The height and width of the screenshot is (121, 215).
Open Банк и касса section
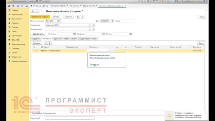(x=17, y=19)
